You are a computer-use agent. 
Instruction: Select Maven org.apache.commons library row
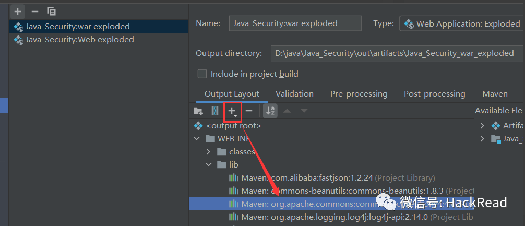point(331,204)
